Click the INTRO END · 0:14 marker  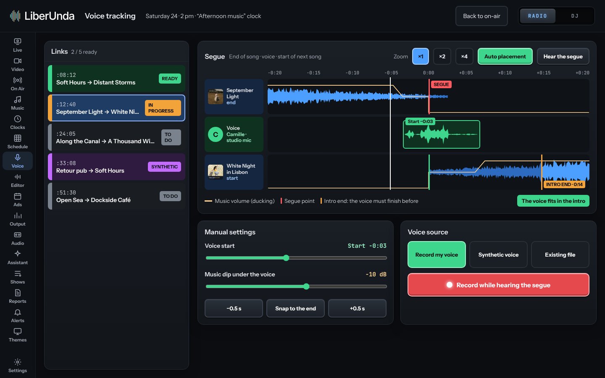(564, 184)
